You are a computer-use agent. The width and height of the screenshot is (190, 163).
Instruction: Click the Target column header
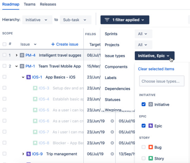coord(95,45)
